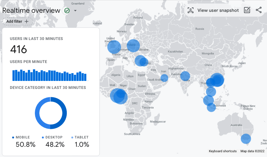The width and height of the screenshot is (267, 157).
Task: Open the edit comparisons chart icon
Action: pyautogui.click(x=247, y=10)
